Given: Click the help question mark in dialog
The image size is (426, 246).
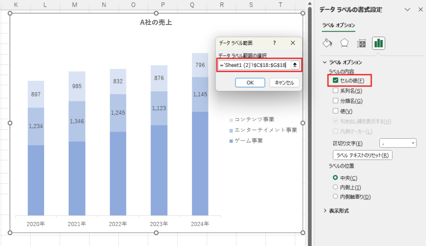Looking at the screenshot, I should [x=274, y=43].
